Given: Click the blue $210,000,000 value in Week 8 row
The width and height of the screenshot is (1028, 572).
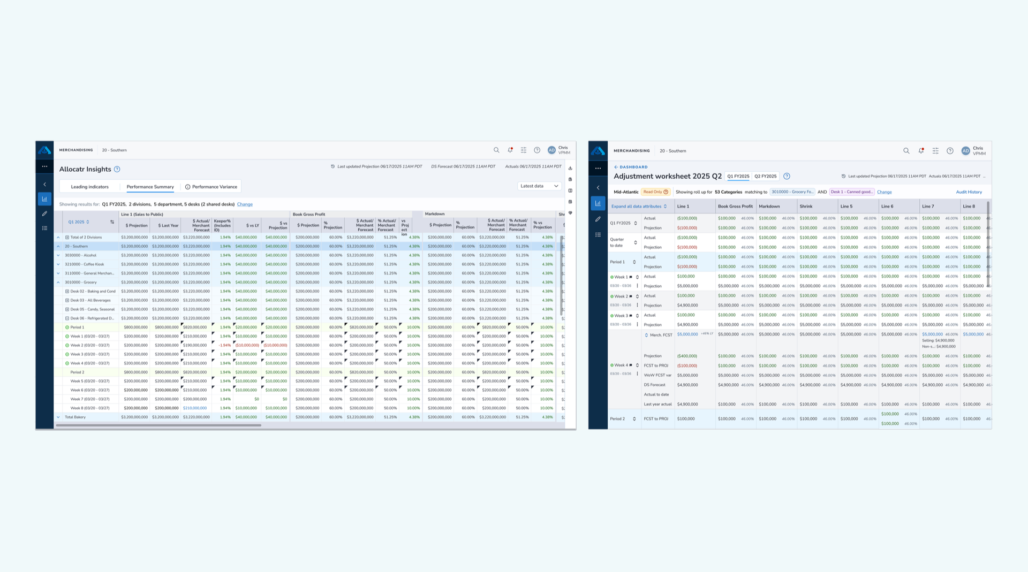Looking at the screenshot, I should pos(195,408).
